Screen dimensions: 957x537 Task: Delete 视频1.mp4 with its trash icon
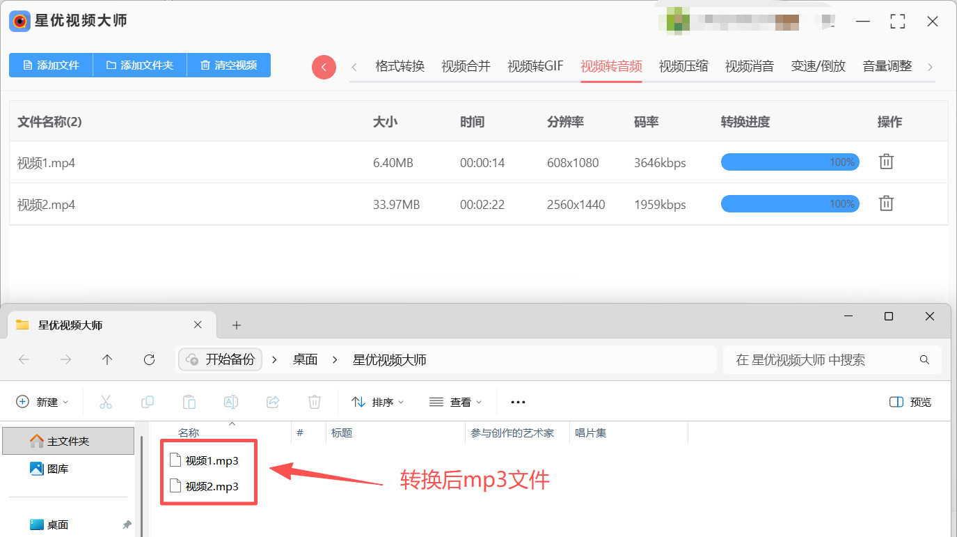(x=886, y=162)
